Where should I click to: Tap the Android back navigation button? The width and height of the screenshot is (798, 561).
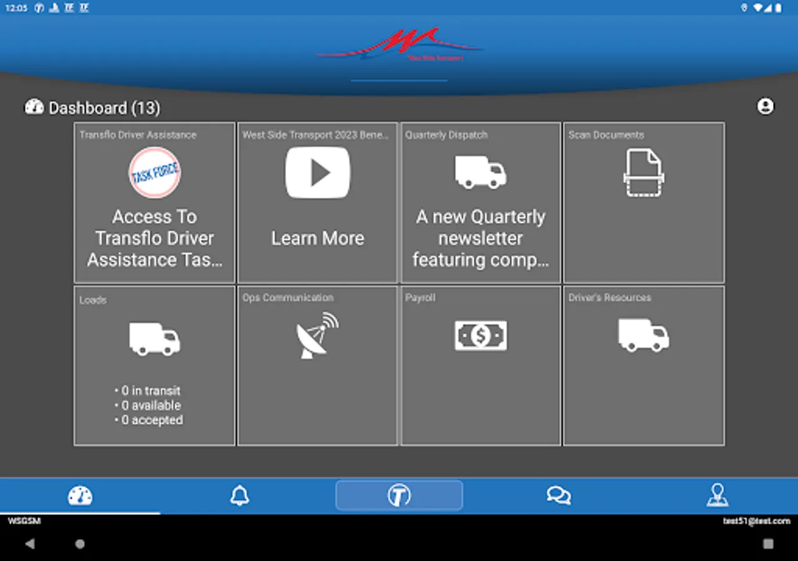[30, 544]
